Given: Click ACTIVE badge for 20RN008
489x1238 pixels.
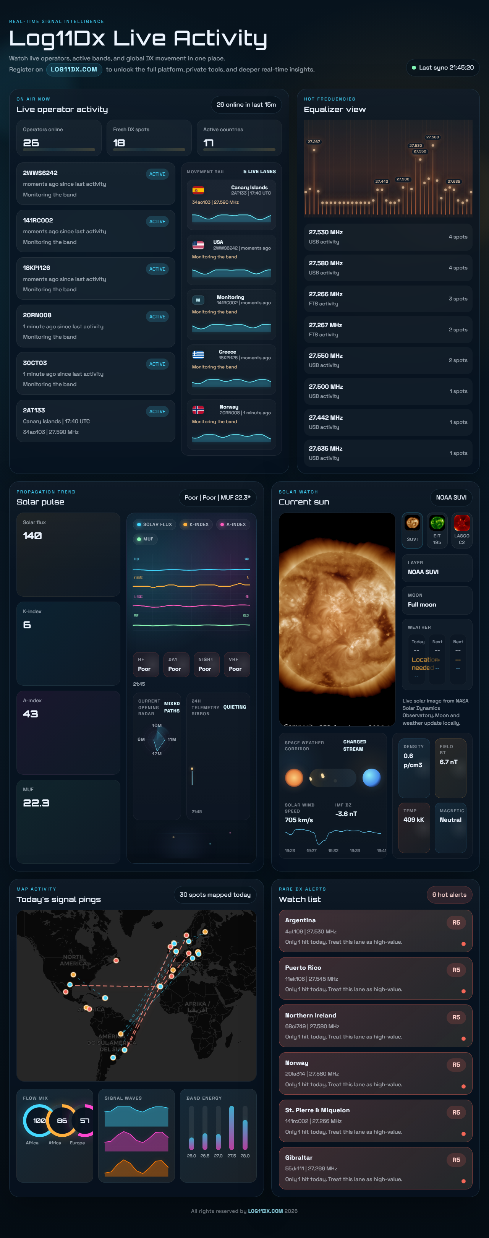Looking at the screenshot, I should [157, 316].
